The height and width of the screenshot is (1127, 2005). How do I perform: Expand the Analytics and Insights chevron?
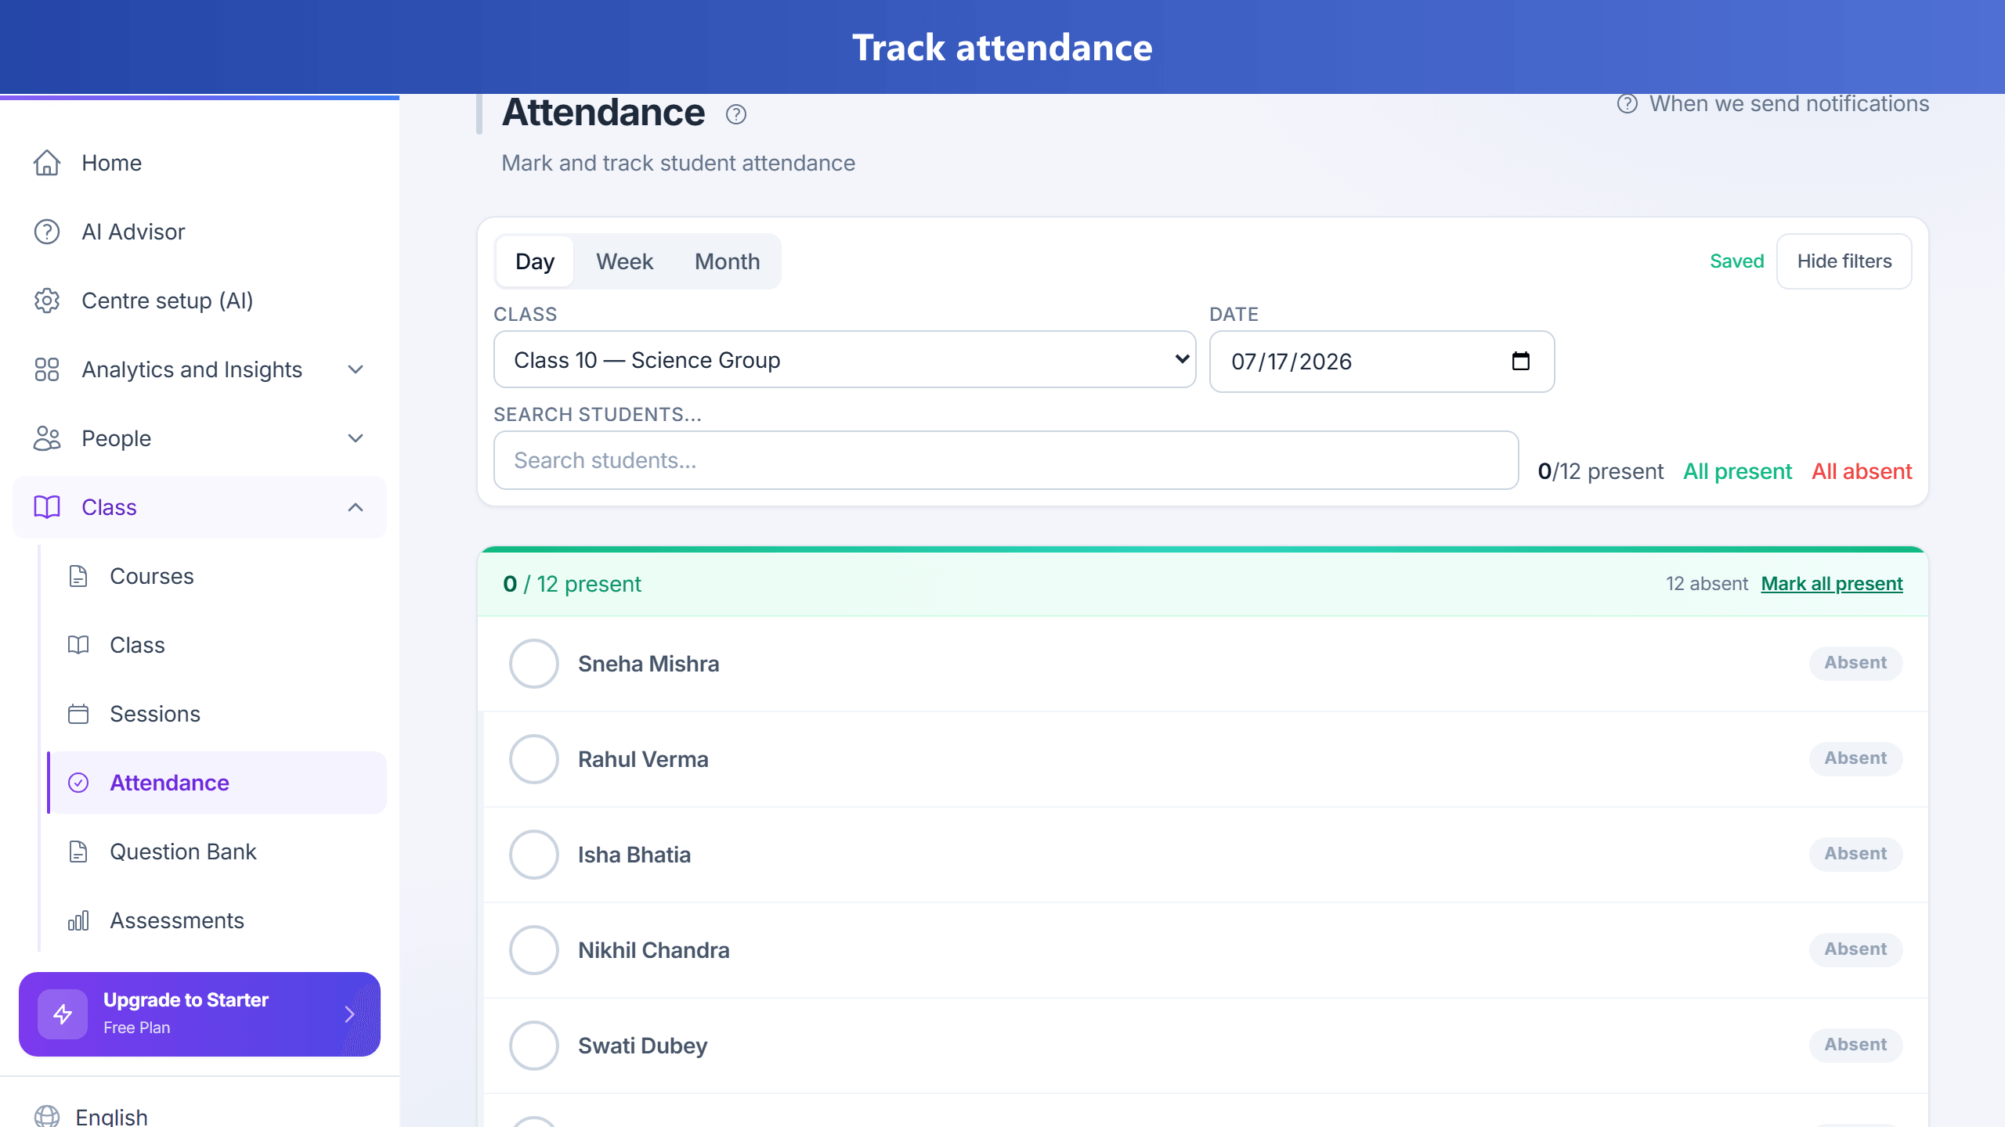356,369
